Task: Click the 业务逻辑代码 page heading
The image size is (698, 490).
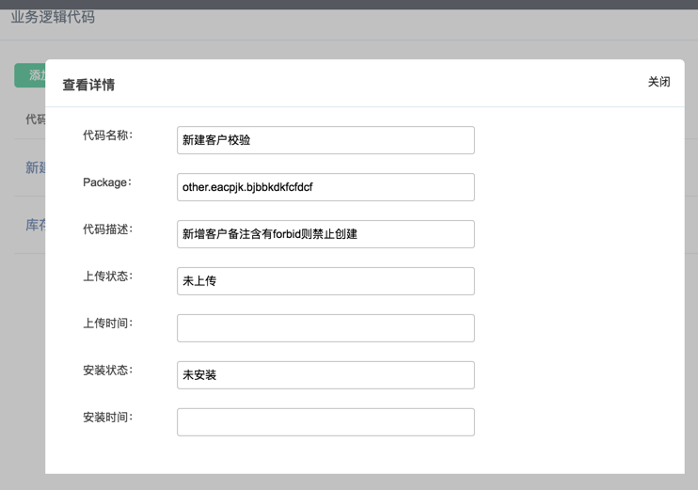Action: click(x=53, y=17)
